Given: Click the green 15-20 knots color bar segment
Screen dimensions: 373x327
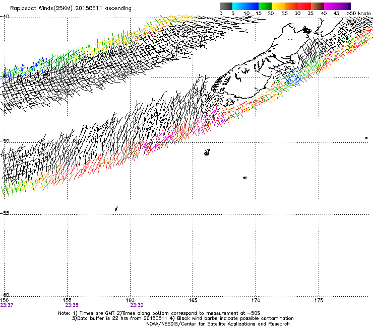Looking at the screenshot, I should point(265,6).
